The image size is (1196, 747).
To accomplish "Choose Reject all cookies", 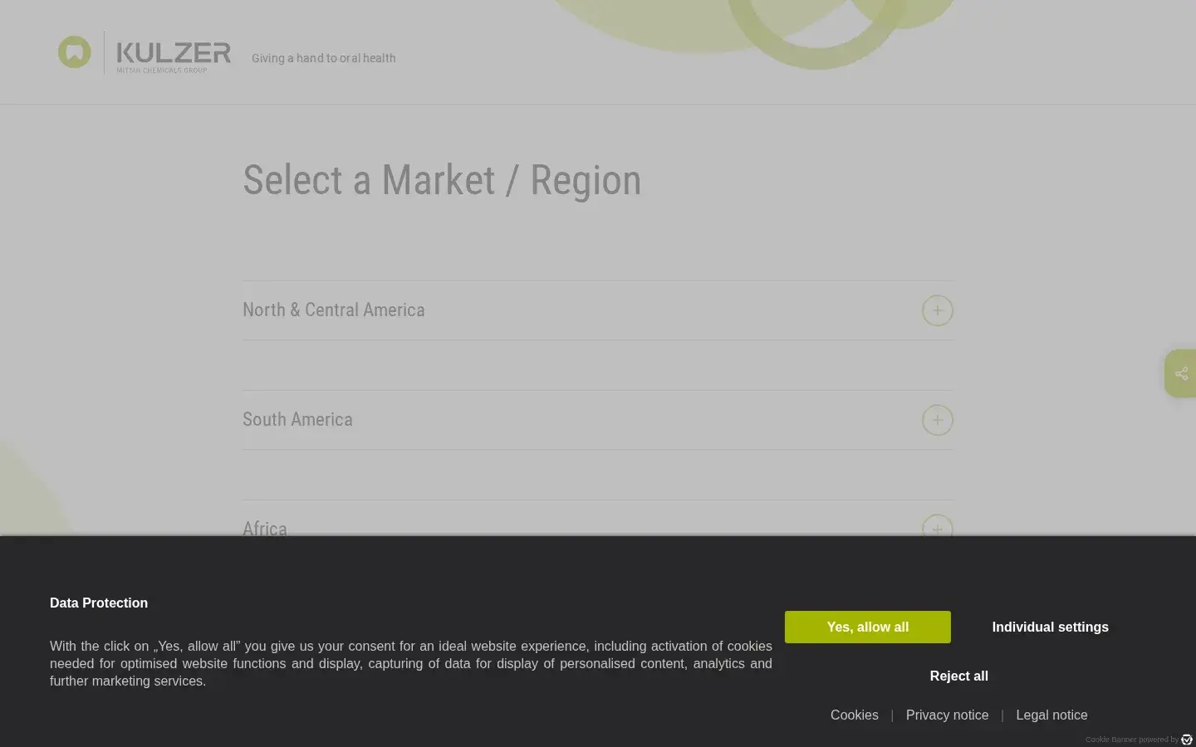I will click(958, 676).
